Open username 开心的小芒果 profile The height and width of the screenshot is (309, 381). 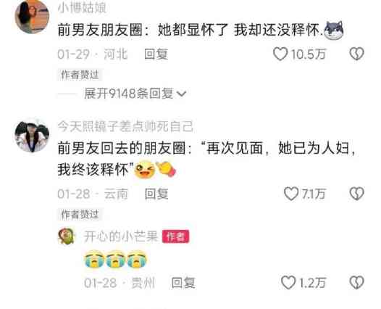tap(121, 236)
